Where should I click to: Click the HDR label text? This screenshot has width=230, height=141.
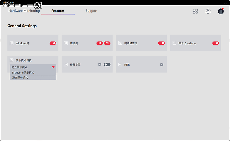coord(127,65)
